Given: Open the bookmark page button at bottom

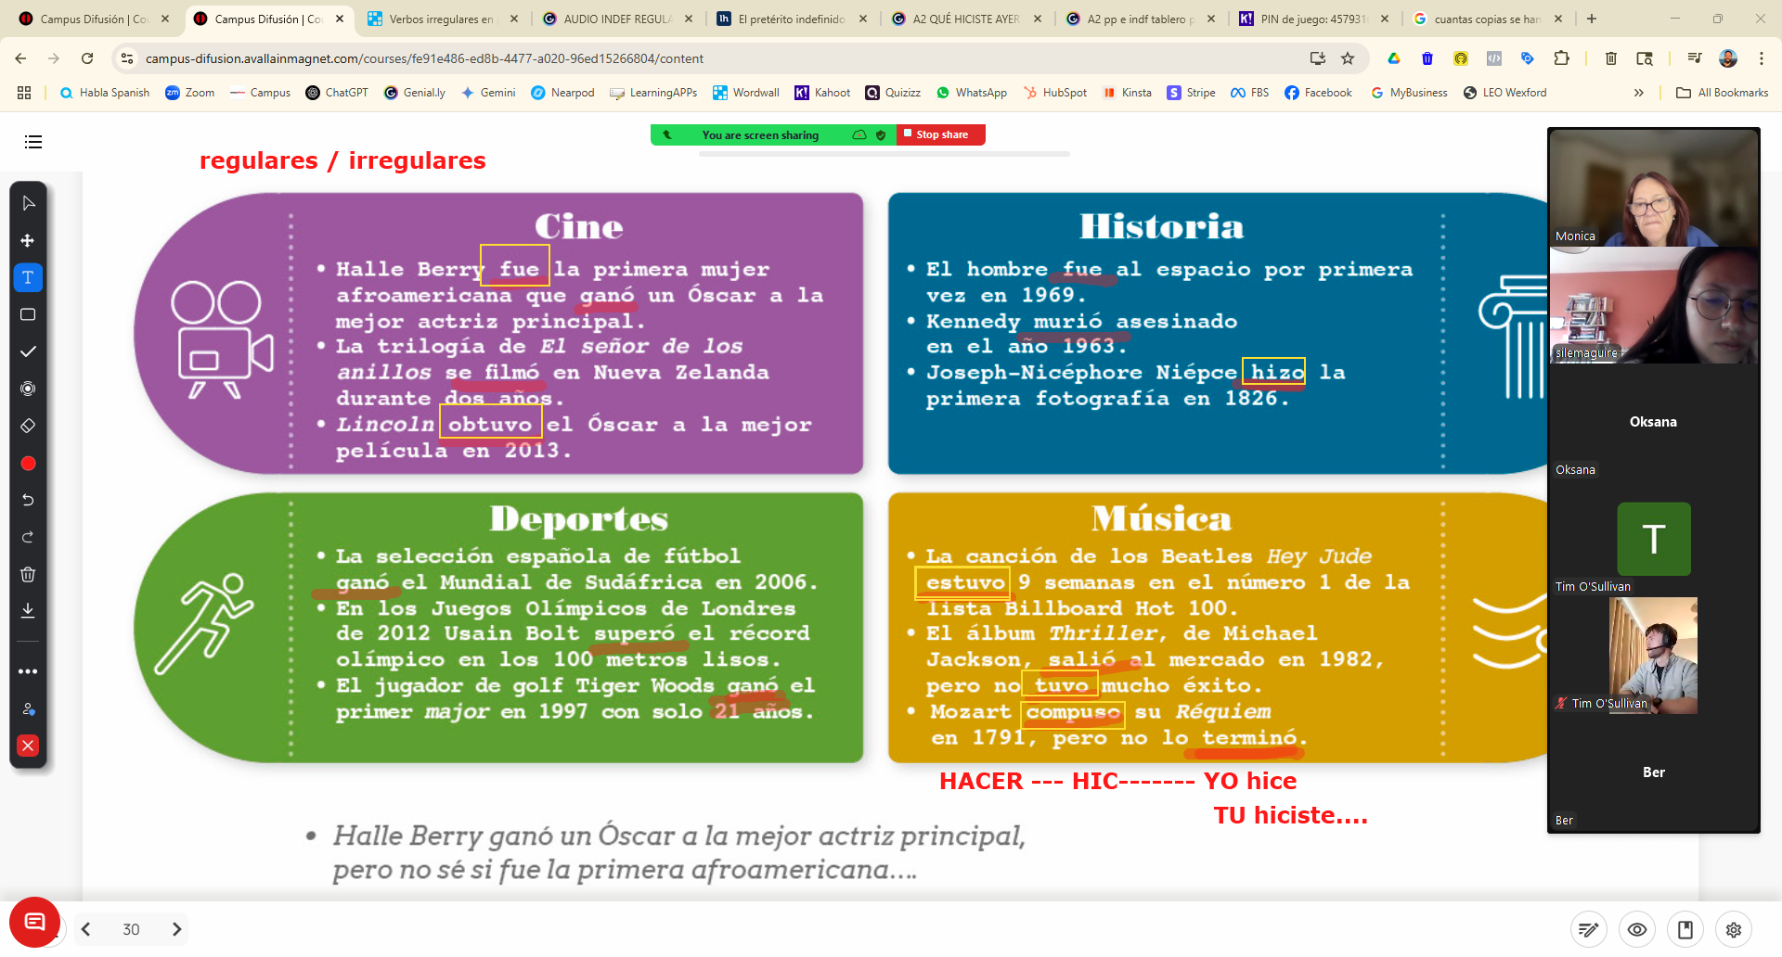Looking at the screenshot, I should coord(1685,929).
